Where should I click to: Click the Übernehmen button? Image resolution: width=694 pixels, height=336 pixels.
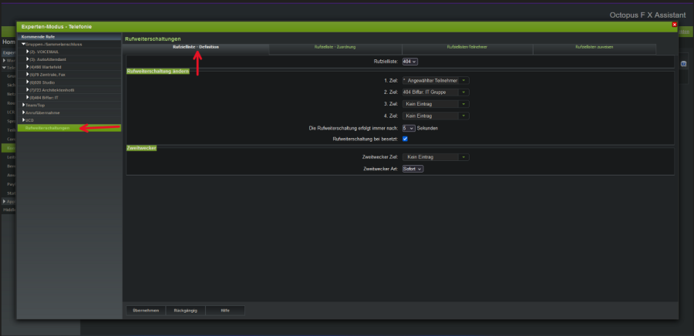[145, 311]
